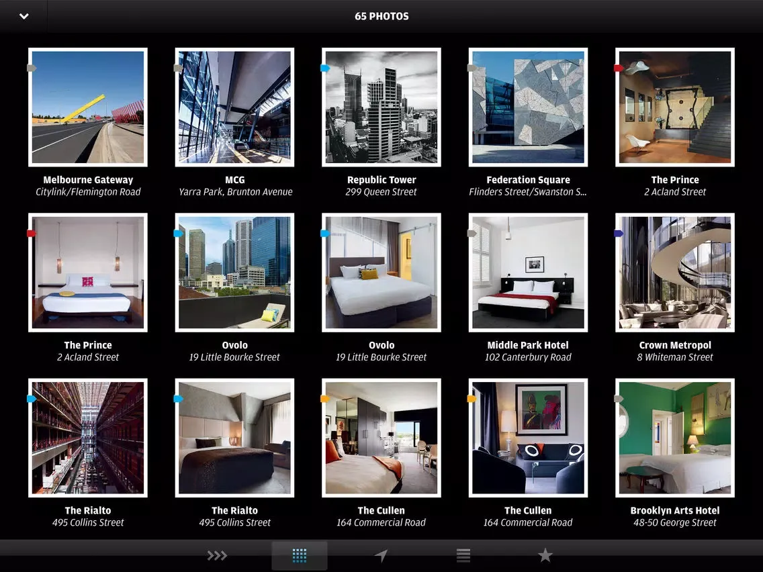Open the Ovolo bedroom photo thumbnail
This screenshot has height=572, width=763.
click(381, 273)
